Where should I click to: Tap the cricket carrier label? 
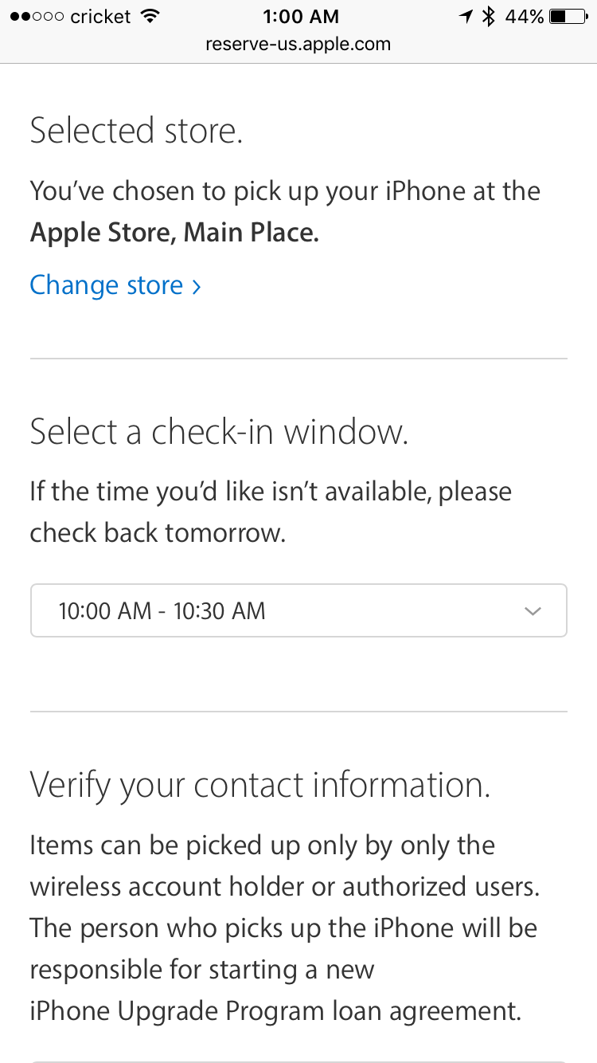pyautogui.click(x=100, y=17)
